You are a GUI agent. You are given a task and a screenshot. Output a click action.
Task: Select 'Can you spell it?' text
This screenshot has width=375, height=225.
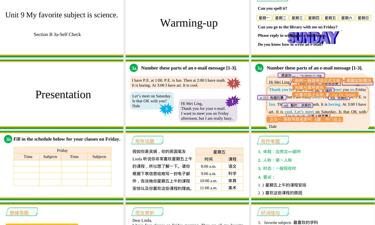point(272,8)
